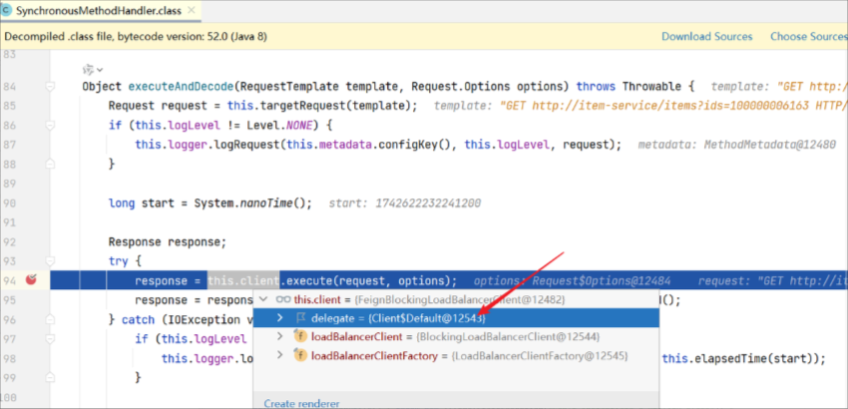
Task: Click the flag icon beside delegate
Action: [300, 317]
